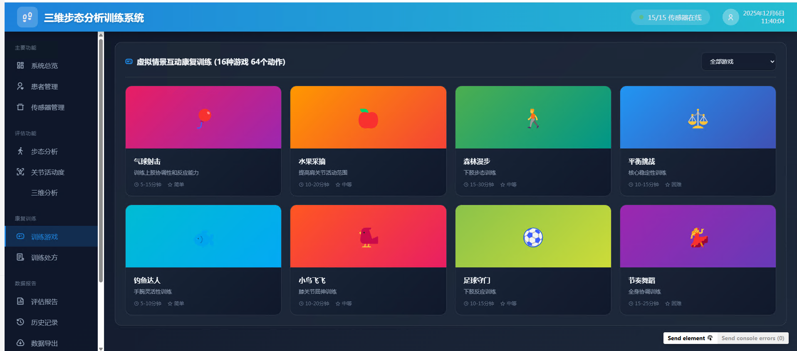Click the Gait Analysis walking icon
This screenshot has width=797, height=351.
[20, 151]
